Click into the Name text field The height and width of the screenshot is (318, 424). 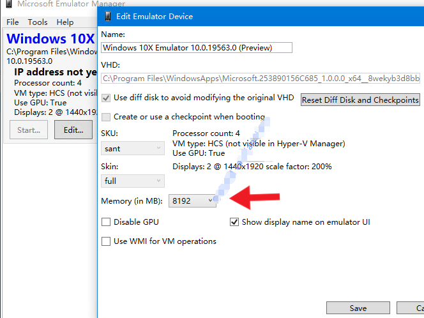(x=197, y=47)
